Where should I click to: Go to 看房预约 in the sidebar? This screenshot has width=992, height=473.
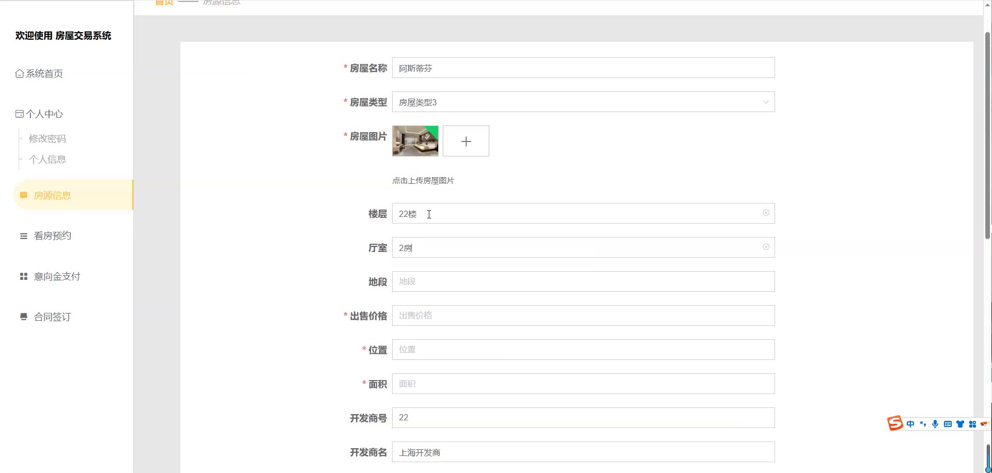tap(52, 235)
